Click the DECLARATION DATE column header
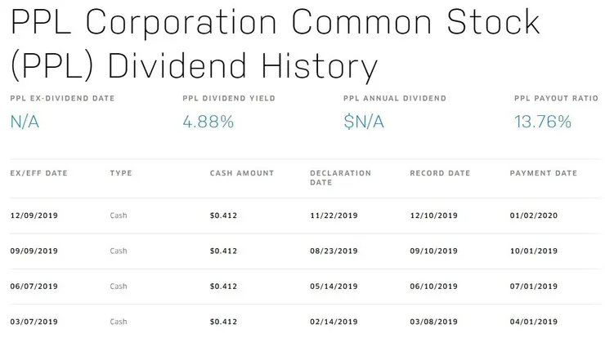 click(340, 177)
